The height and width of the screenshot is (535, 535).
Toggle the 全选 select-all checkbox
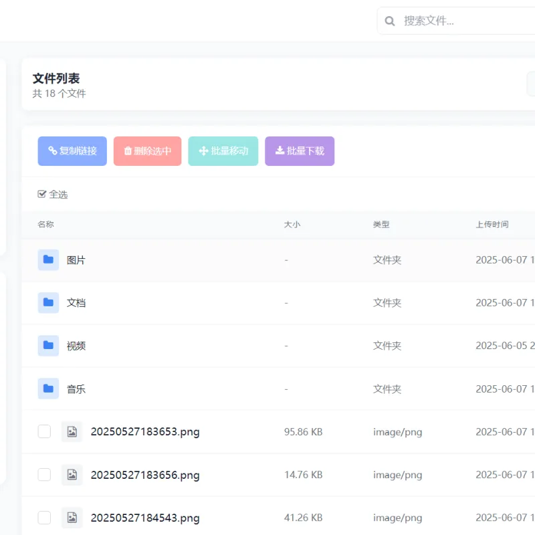(x=42, y=194)
